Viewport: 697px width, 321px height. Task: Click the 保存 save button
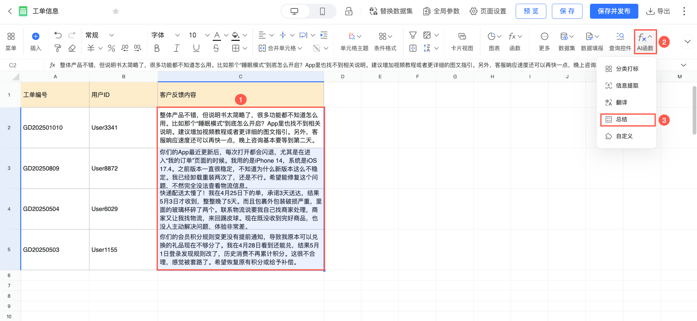pyautogui.click(x=567, y=11)
